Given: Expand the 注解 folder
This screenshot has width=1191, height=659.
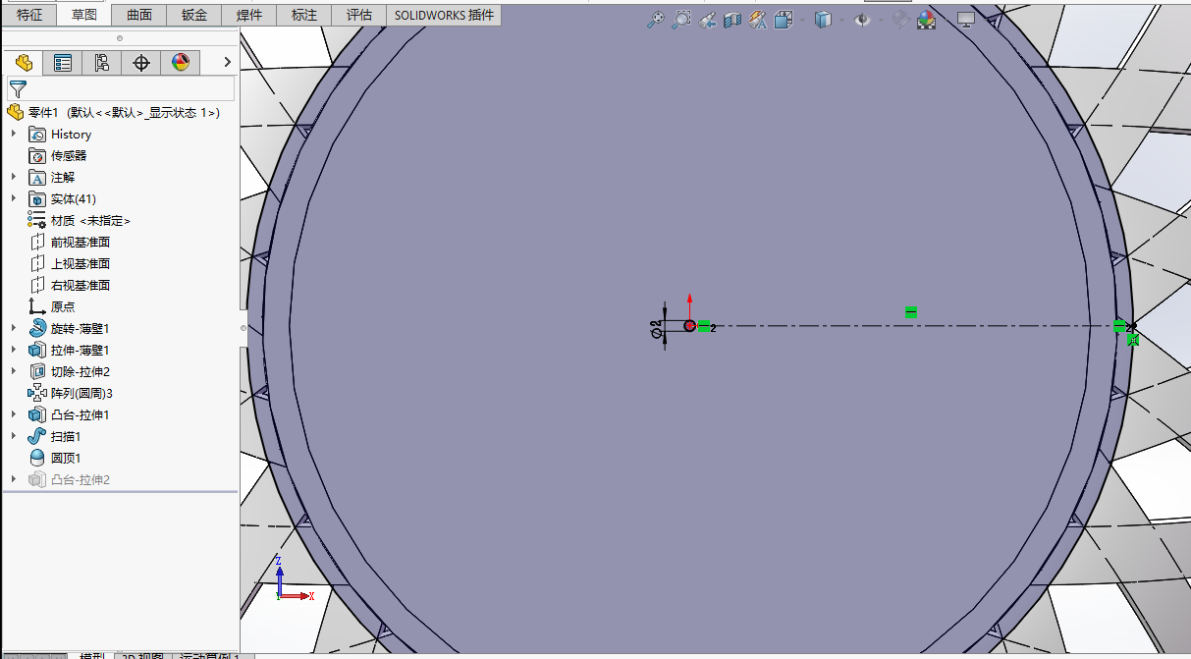Looking at the screenshot, I should click(x=14, y=177).
